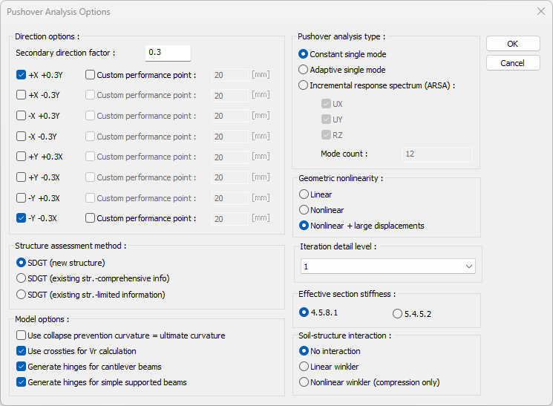Select Nonlinear winkler compression only option
Screen dimensions: 553x406
tap(304, 382)
